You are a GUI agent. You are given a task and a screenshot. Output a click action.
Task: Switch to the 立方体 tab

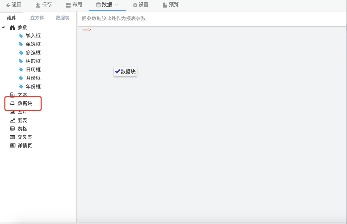(37, 18)
